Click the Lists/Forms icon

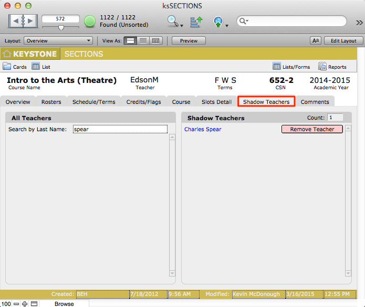coord(277,67)
